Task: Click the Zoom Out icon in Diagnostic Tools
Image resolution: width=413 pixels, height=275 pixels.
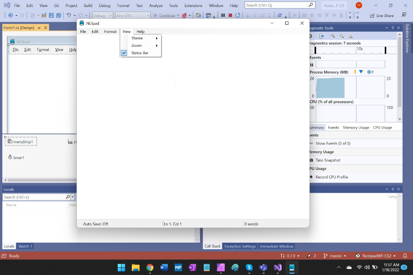Action: [x=342, y=36]
